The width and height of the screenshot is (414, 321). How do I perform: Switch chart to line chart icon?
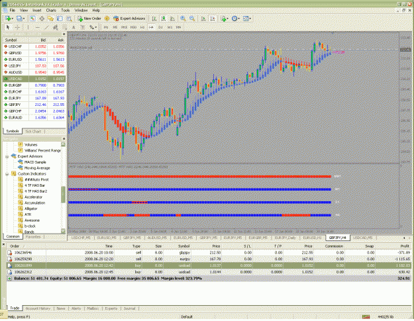pos(172,19)
